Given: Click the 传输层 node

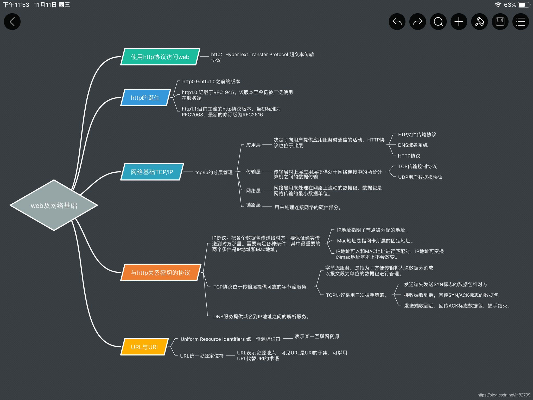Looking at the screenshot, I should [253, 172].
